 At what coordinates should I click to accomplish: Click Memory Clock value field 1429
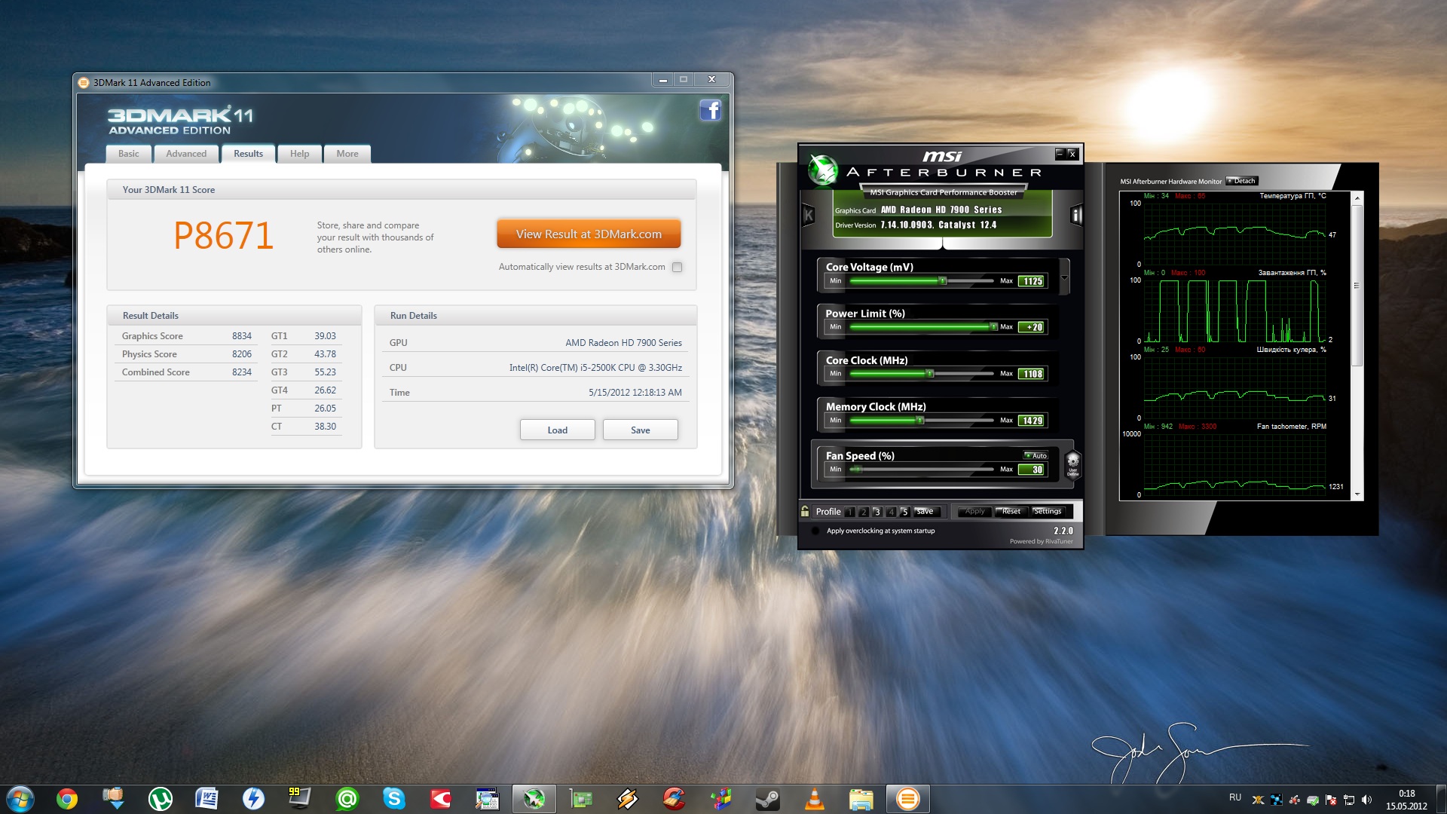click(1032, 421)
